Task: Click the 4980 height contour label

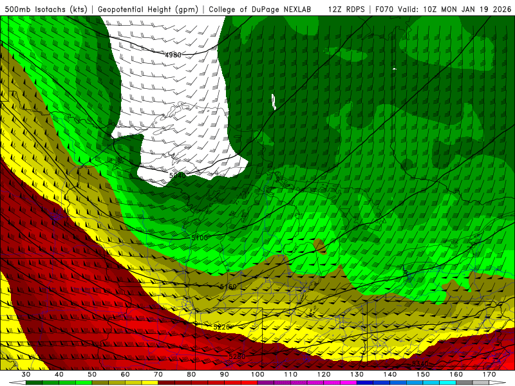Action: point(173,55)
